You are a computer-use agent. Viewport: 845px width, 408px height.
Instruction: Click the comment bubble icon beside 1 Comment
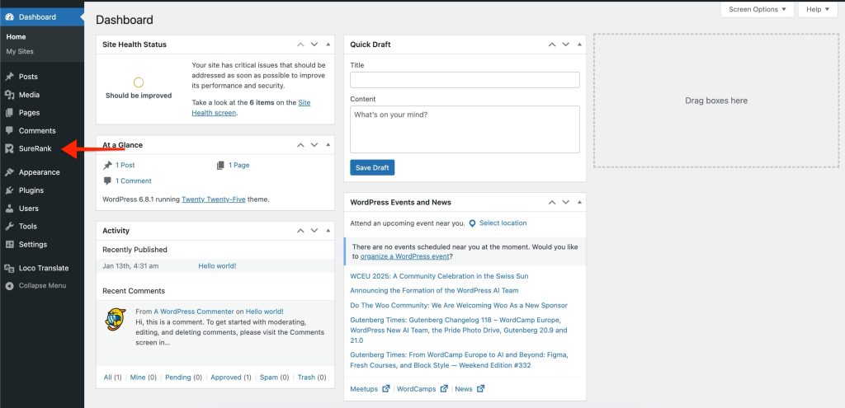(108, 181)
